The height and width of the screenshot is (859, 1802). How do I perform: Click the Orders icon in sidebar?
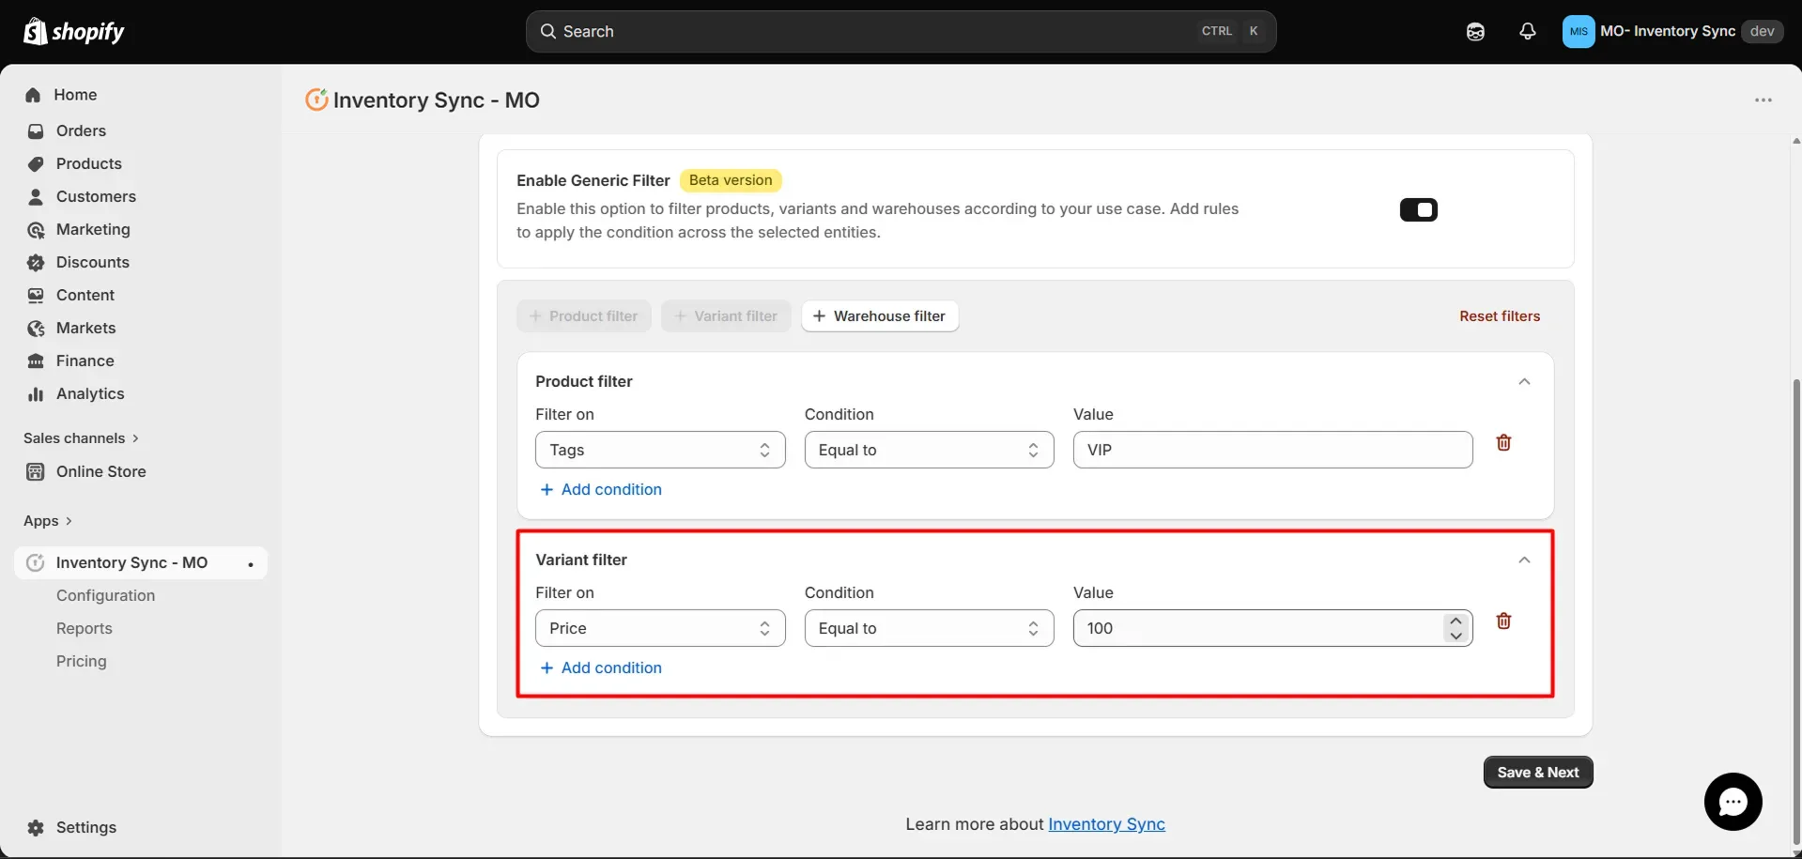tap(36, 131)
